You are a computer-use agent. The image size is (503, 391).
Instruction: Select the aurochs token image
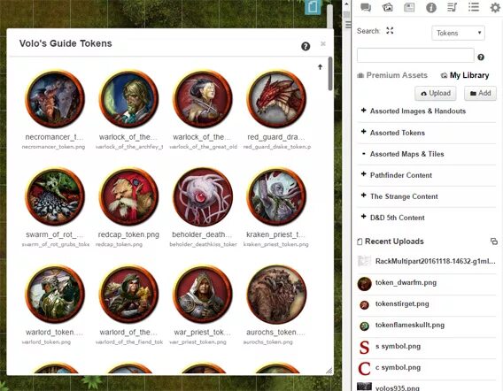(x=276, y=295)
